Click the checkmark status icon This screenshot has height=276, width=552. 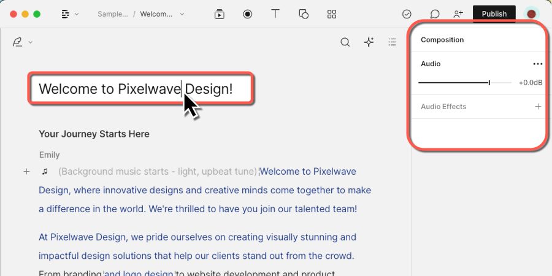click(407, 14)
